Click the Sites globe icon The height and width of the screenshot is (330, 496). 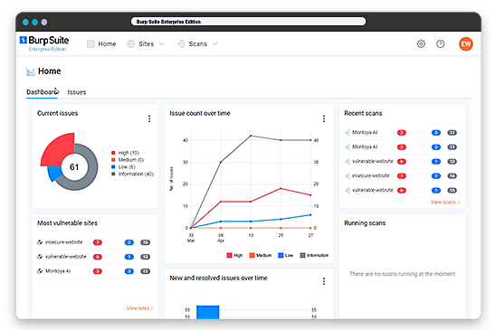pyautogui.click(x=131, y=44)
